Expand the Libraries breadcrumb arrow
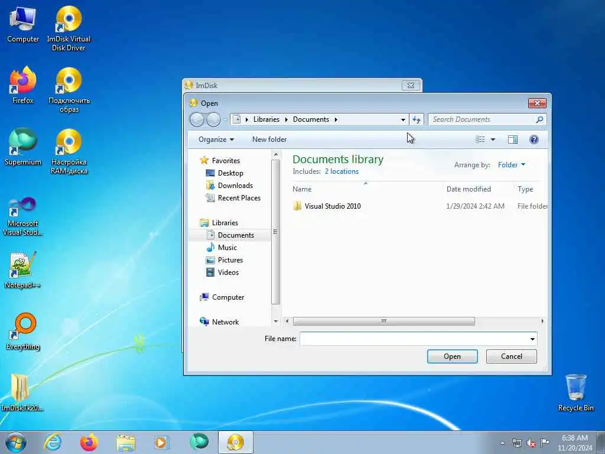Viewport: 605px width, 454px height. pyautogui.click(x=287, y=119)
